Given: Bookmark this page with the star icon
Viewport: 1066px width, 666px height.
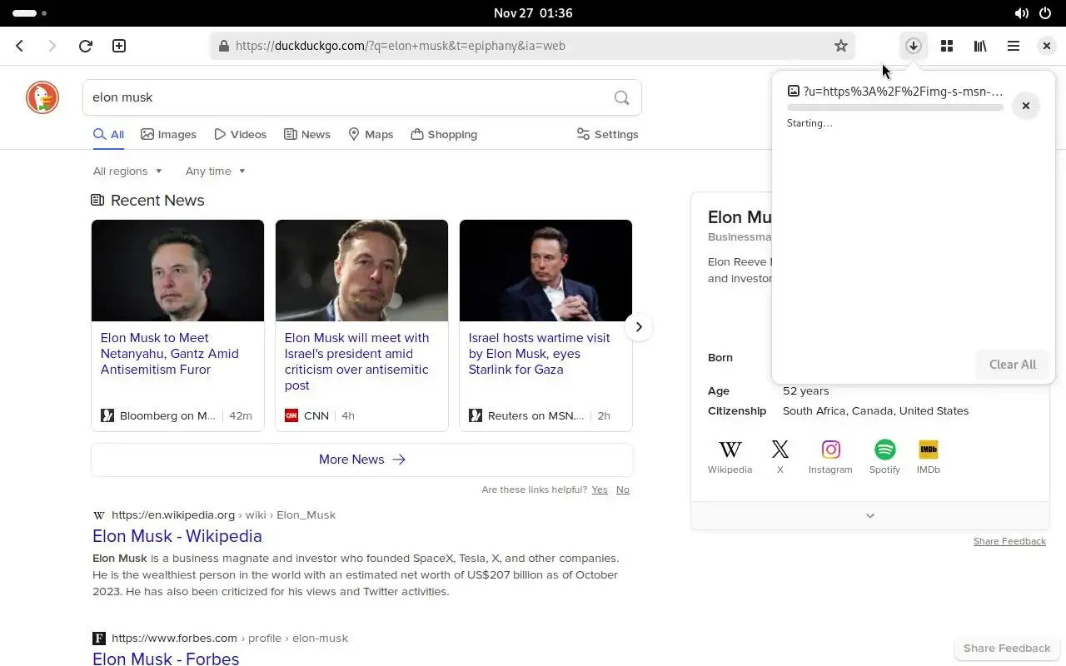Looking at the screenshot, I should tap(841, 46).
